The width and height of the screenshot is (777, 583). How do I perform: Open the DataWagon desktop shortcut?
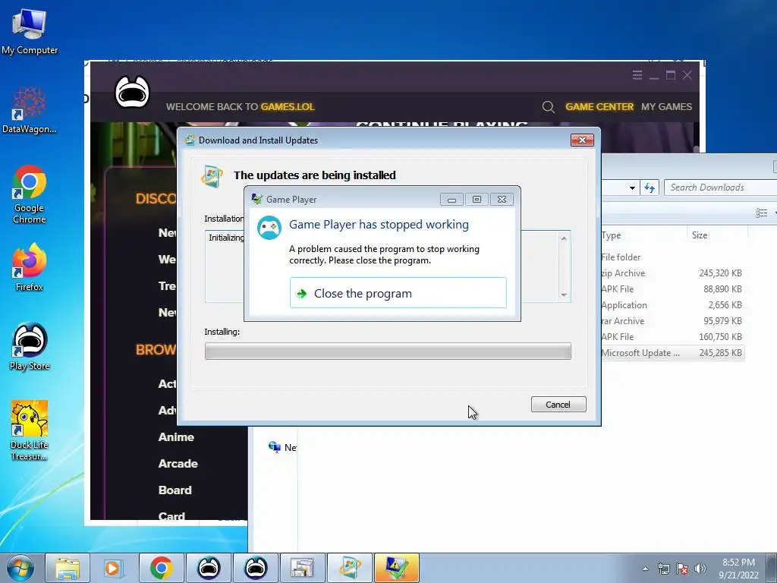(x=30, y=110)
